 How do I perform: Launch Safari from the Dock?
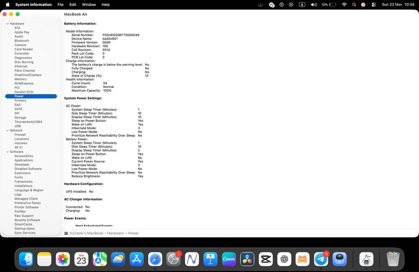coord(155,259)
